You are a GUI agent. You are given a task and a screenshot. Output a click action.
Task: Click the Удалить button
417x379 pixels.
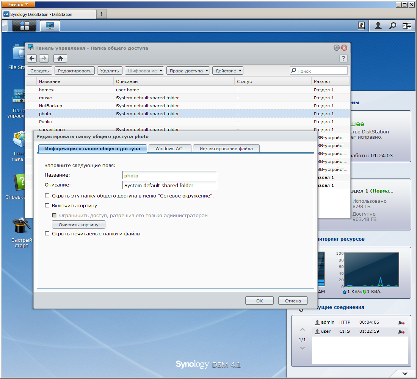110,71
